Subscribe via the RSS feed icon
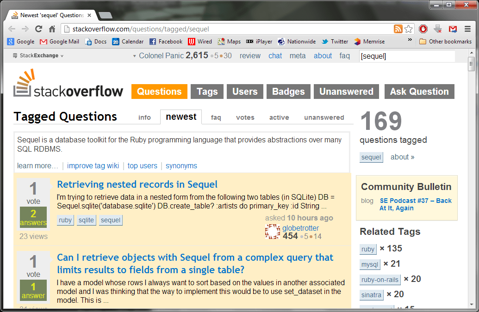Screen dimensions: 479x312 tap(398, 29)
